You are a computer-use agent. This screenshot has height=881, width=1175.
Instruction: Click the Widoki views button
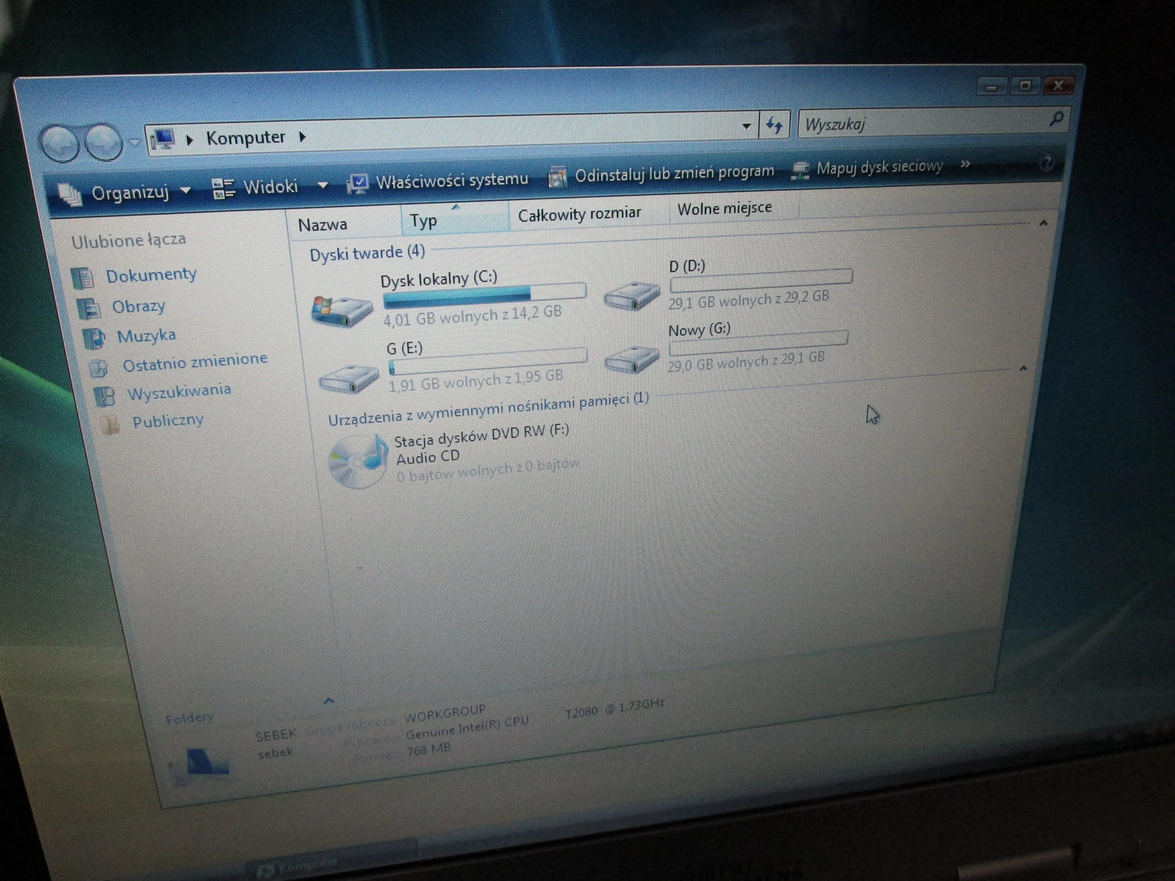pos(256,187)
